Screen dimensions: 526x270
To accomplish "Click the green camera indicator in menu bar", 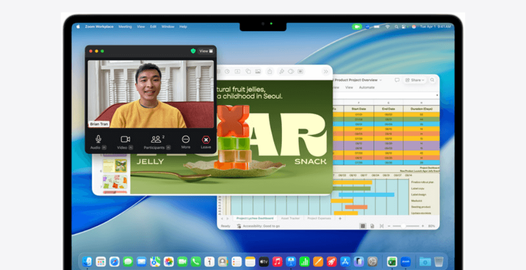I will tap(357, 26).
